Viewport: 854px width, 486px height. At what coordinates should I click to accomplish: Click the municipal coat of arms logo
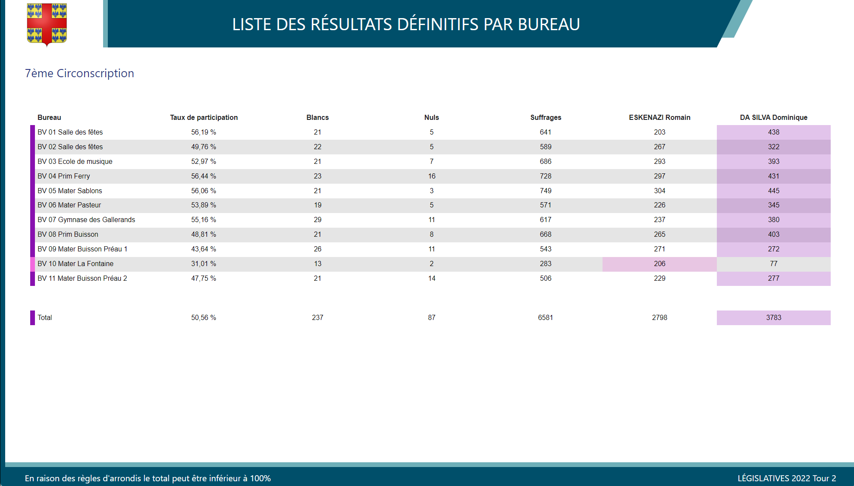pos(47,24)
